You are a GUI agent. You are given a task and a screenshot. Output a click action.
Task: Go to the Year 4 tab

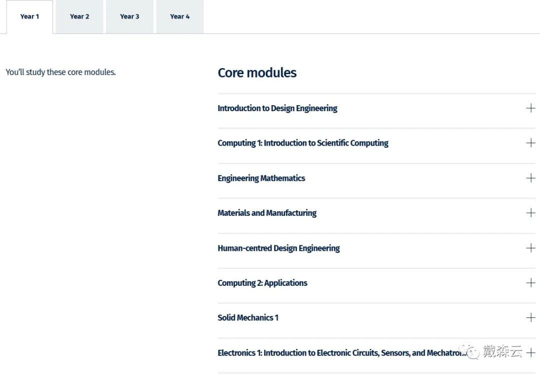pyautogui.click(x=180, y=17)
